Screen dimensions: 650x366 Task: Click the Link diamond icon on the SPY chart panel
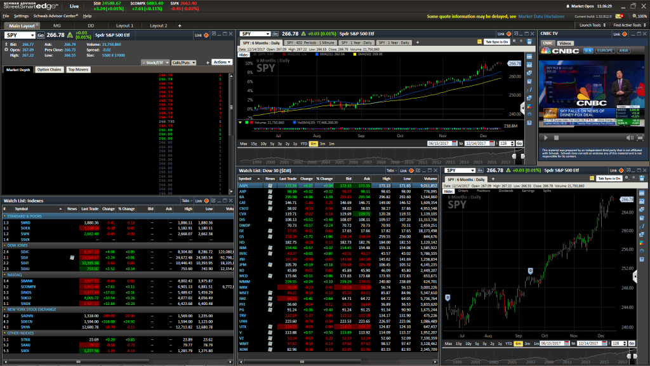(508, 33)
